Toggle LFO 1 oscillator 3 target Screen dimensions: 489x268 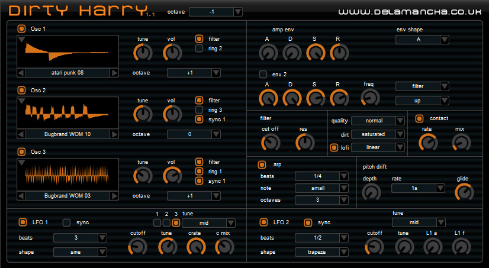[176, 222]
